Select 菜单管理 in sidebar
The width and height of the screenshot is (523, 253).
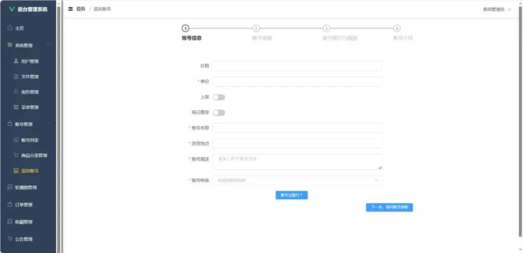28,107
